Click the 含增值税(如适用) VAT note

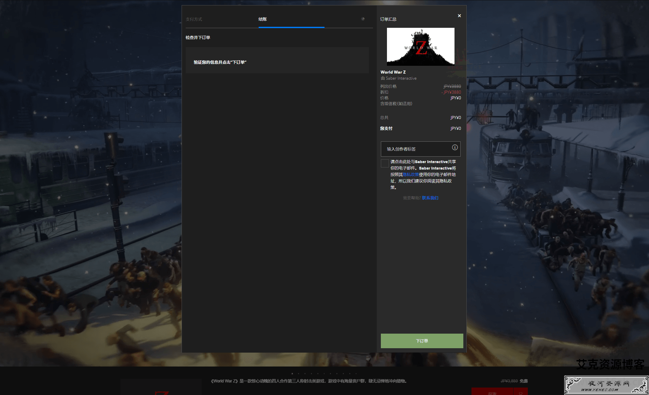point(396,104)
